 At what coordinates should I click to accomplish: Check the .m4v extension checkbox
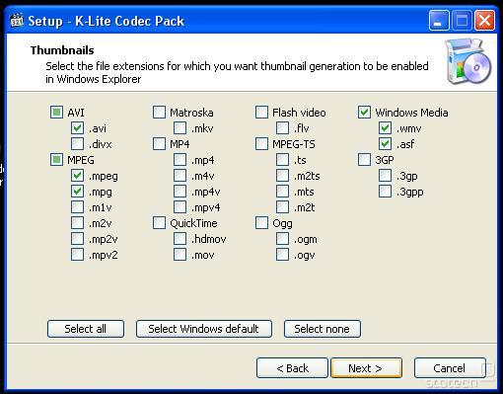click(180, 176)
